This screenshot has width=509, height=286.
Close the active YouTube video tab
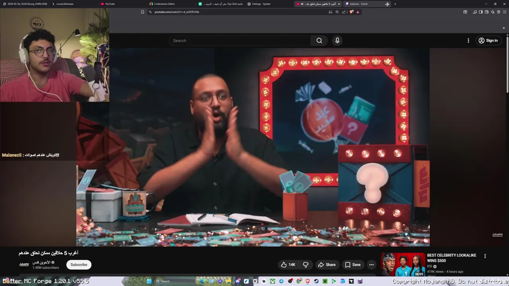tap(339, 4)
